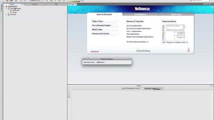The image size is (214, 120).
Task: Click the green bottom icon in Output sidebar
Action: pyautogui.click(x=69, y=97)
